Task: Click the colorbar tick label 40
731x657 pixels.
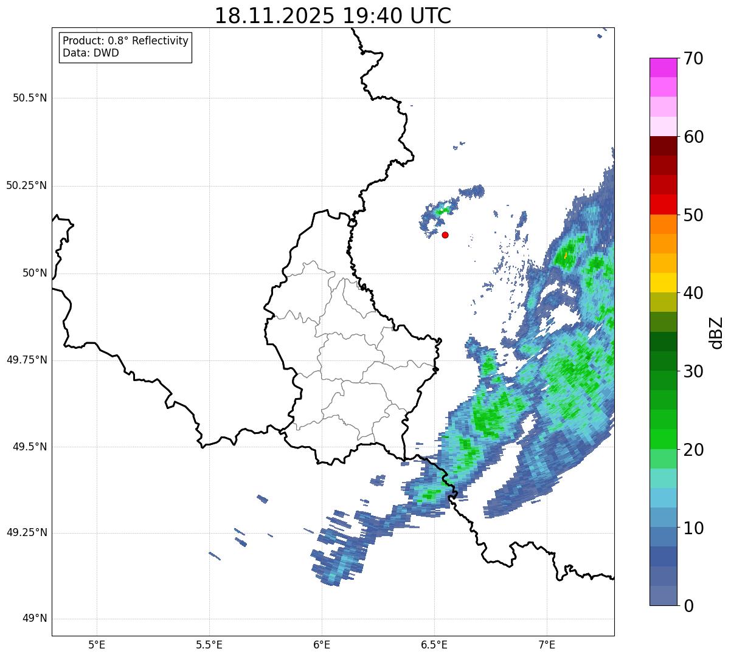Action: point(693,293)
